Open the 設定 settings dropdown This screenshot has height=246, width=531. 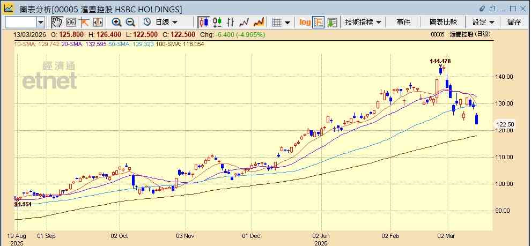tap(483, 23)
